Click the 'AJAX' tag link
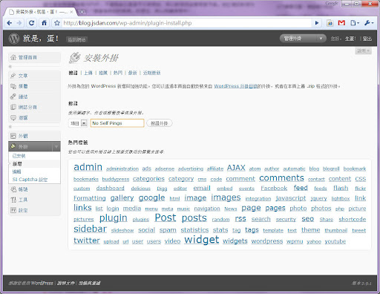Viewport: 380px width, 294px height. pyautogui.click(x=236, y=168)
